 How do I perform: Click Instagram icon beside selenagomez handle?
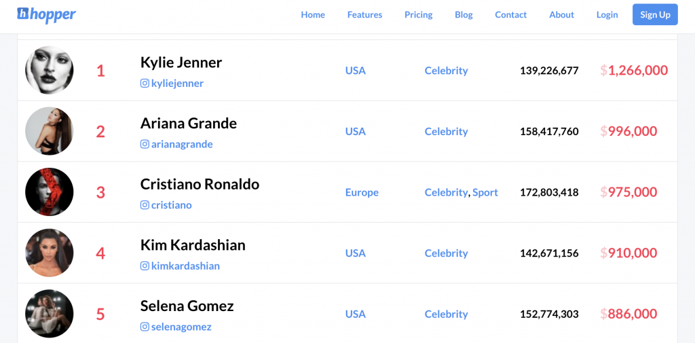click(x=145, y=327)
